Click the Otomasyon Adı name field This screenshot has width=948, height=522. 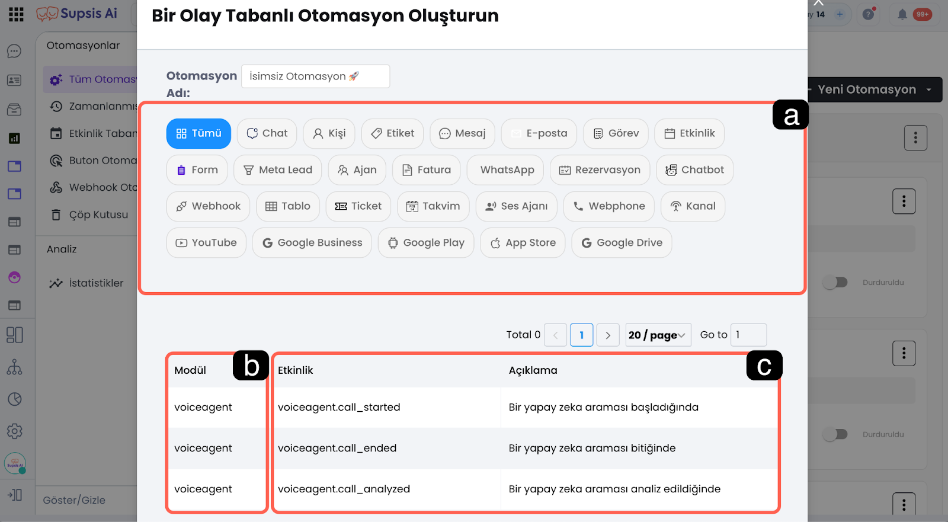[315, 76]
